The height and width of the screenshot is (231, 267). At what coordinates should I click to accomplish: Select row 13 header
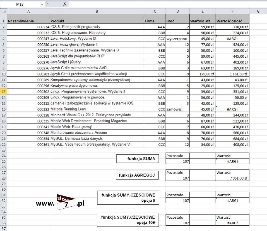(4, 92)
